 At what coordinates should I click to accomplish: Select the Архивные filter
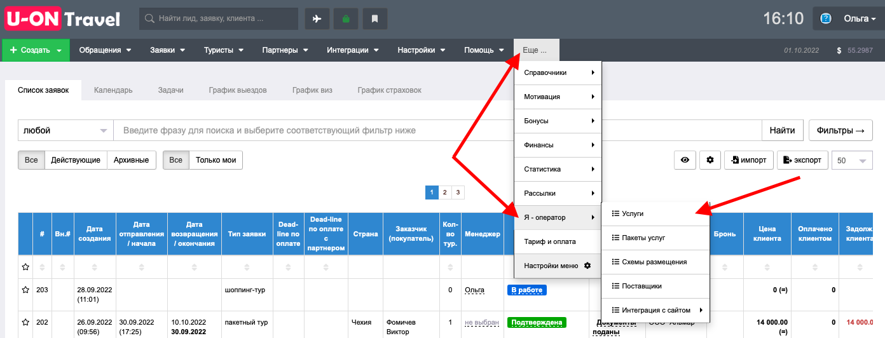coord(132,160)
